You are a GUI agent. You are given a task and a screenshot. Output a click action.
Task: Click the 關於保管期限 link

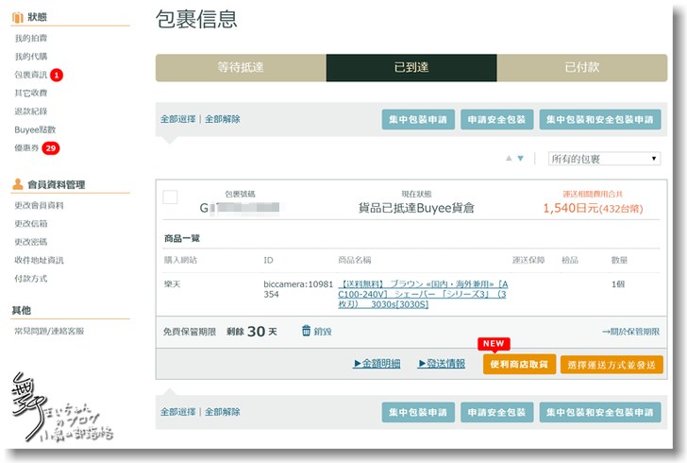pyautogui.click(x=631, y=332)
